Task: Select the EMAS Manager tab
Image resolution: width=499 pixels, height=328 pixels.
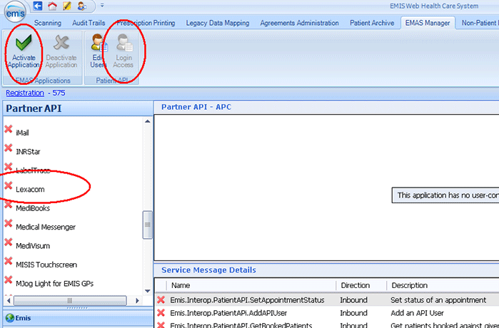Action: (428, 23)
